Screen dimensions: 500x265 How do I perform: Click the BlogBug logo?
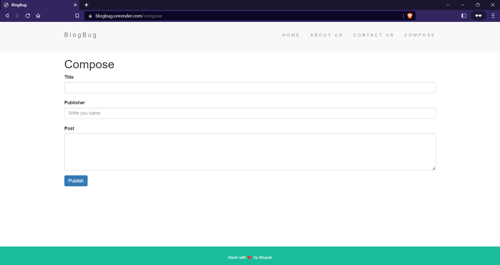(x=81, y=35)
